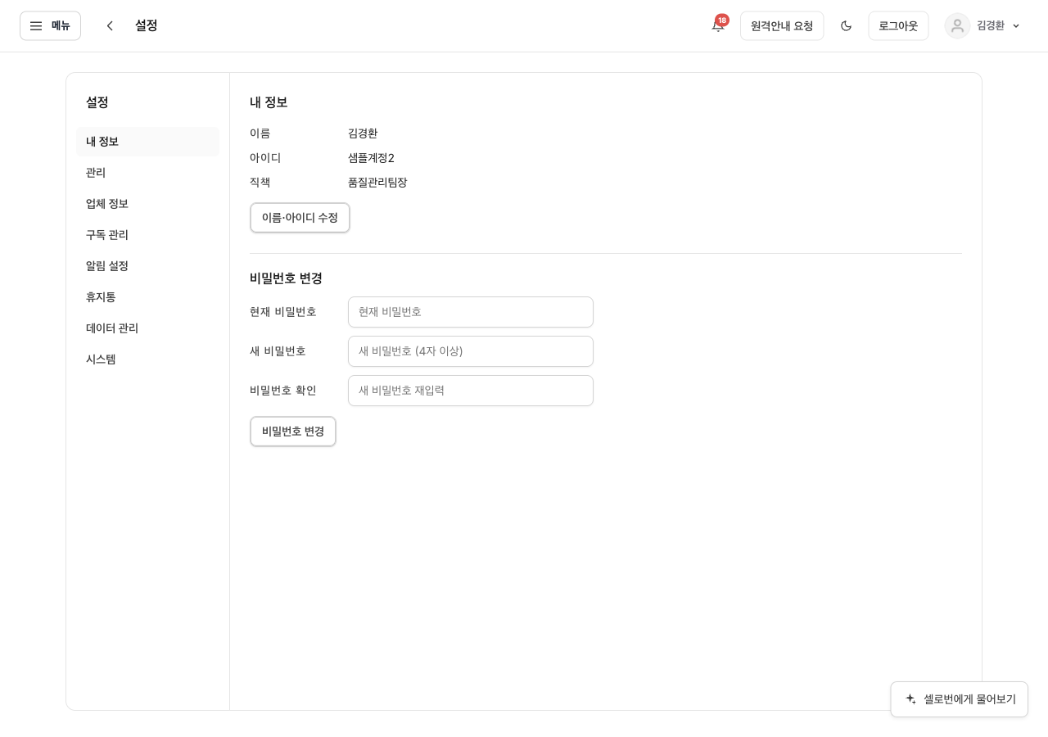1048x737 pixels.
Task: Click the 로그아웃 button
Action: click(x=898, y=25)
